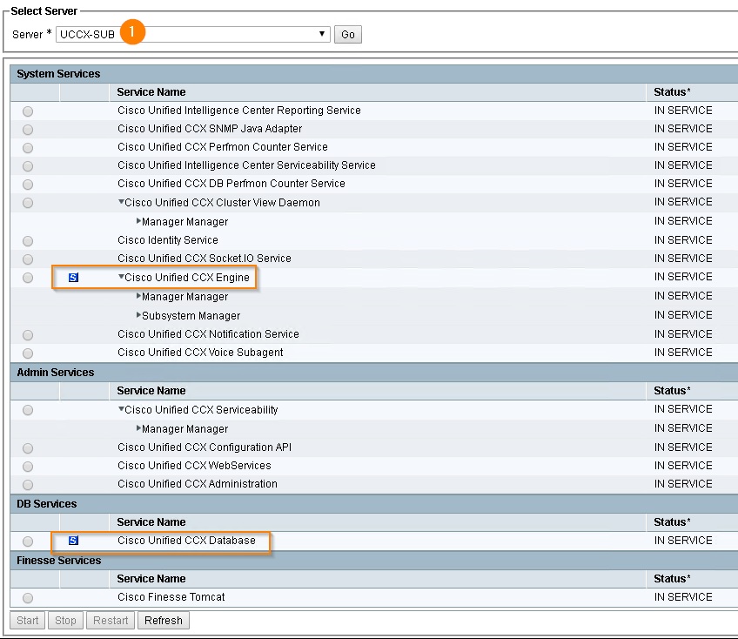Select radio for CCX Socket.IO Service

click(28, 259)
